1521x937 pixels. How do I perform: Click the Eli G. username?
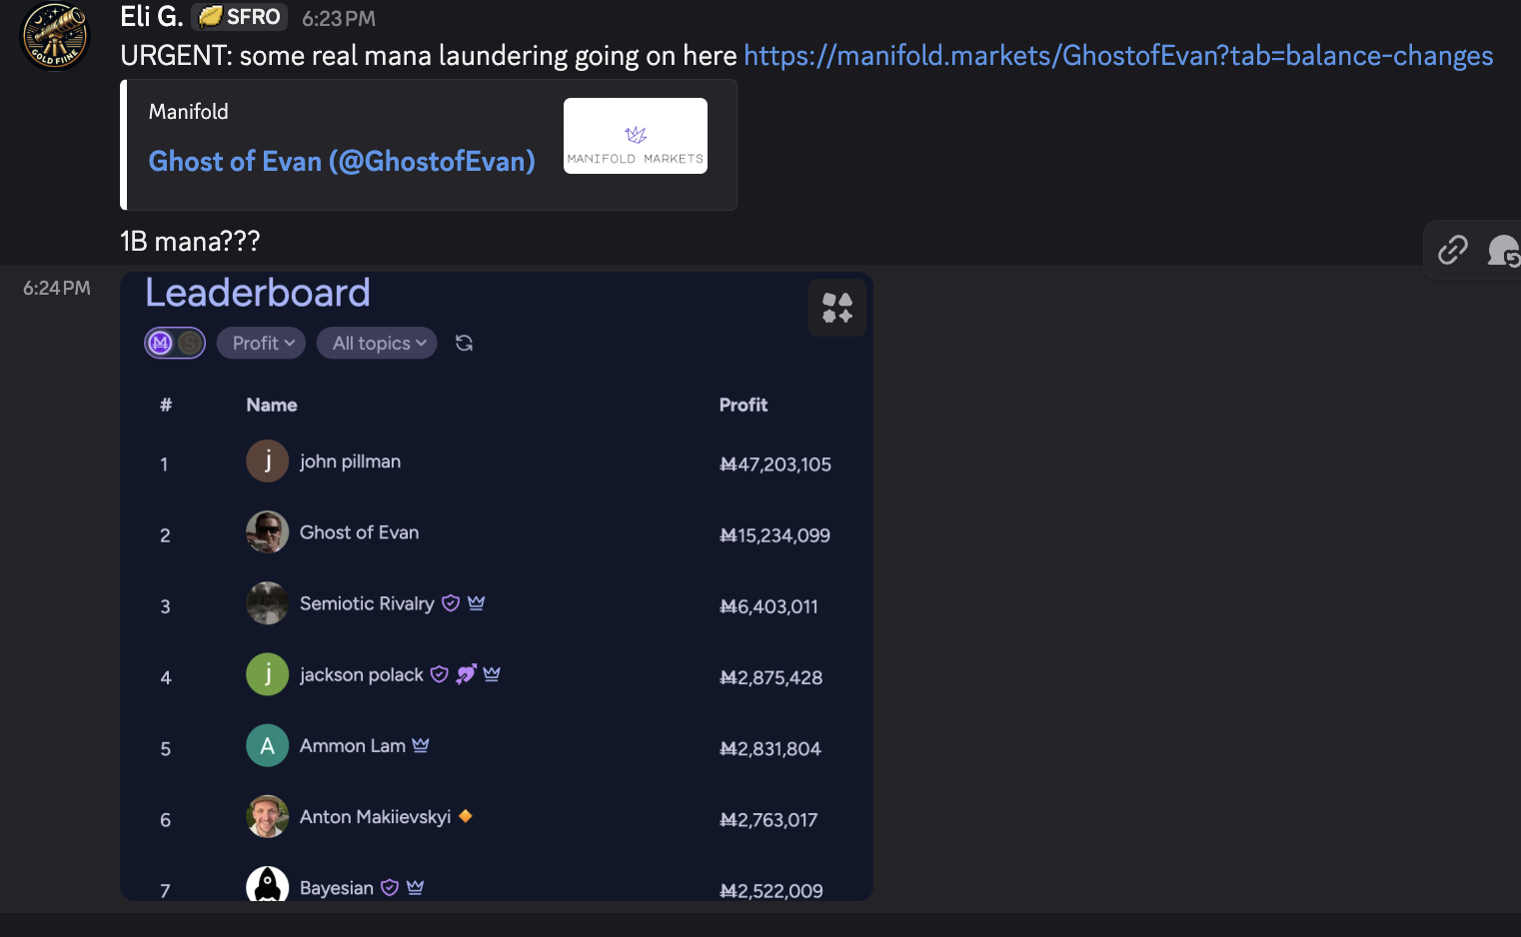pyautogui.click(x=152, y=17)
